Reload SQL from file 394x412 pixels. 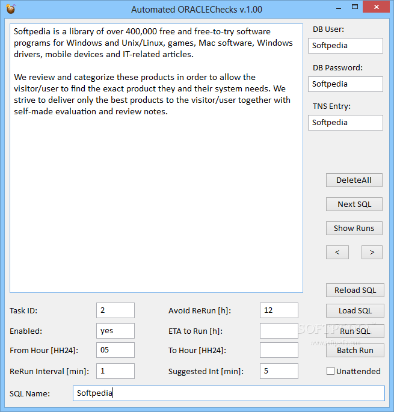coord(355,291)
